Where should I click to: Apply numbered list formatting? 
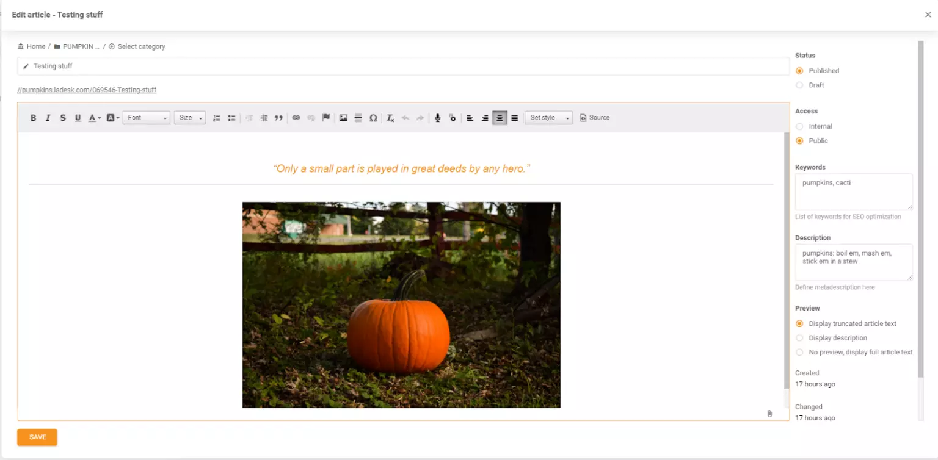point(216,118)
